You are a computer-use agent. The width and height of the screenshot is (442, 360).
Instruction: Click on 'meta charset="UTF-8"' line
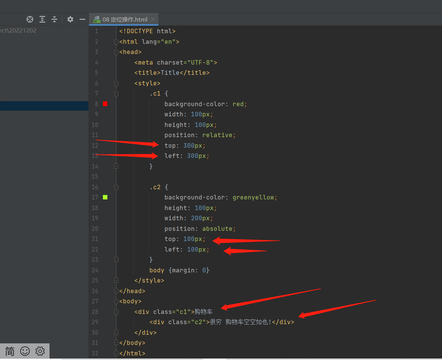[x=175, y=63]
